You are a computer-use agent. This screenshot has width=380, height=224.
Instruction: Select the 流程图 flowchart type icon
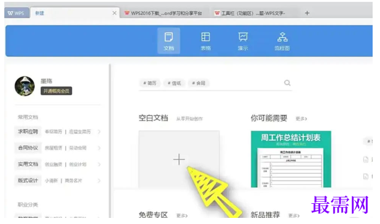[282, 41]
